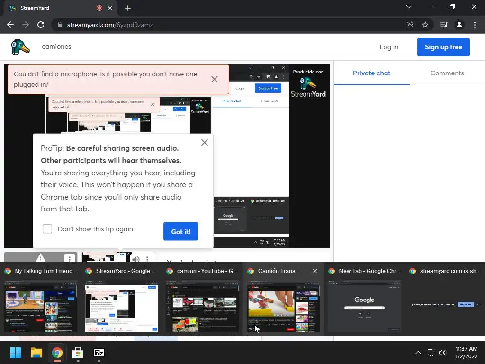Select the streamyard.com is sharing preview
Viewport: 485px width, 364px height.
pyautogui.click(x=445, y=299)
